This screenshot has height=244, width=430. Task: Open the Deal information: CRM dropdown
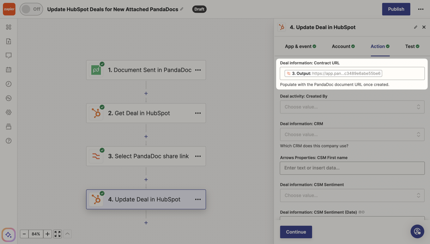[x=352, y=134]
